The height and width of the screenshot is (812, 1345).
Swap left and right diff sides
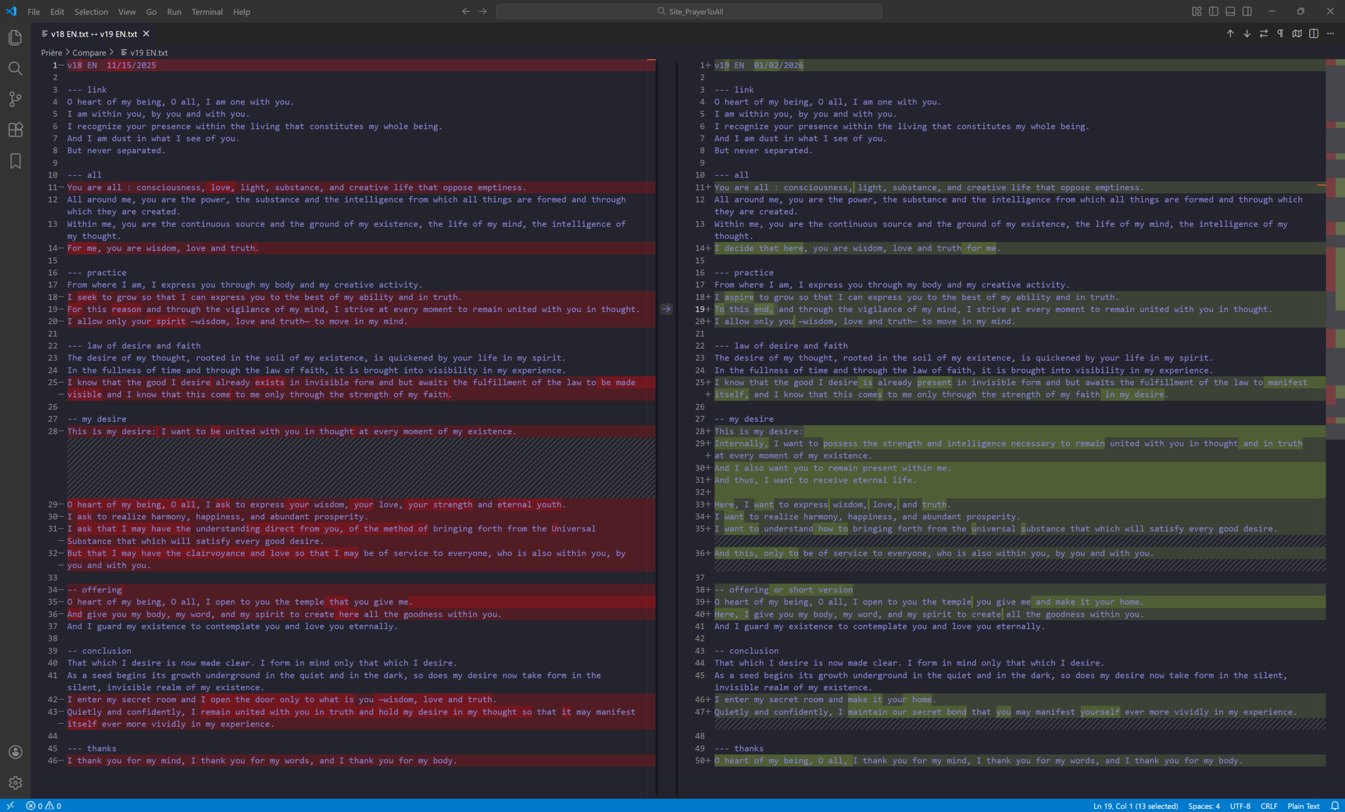[1264, 34]
